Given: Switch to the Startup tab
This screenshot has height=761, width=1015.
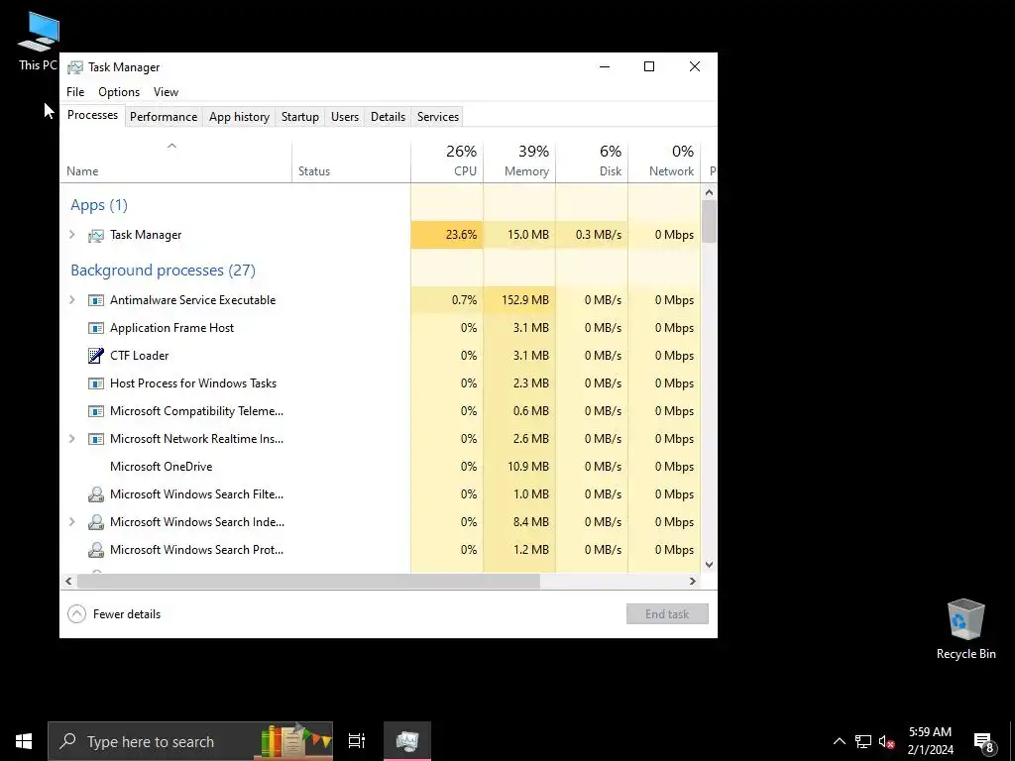Looking at the screenshot, I should point(299,117).
